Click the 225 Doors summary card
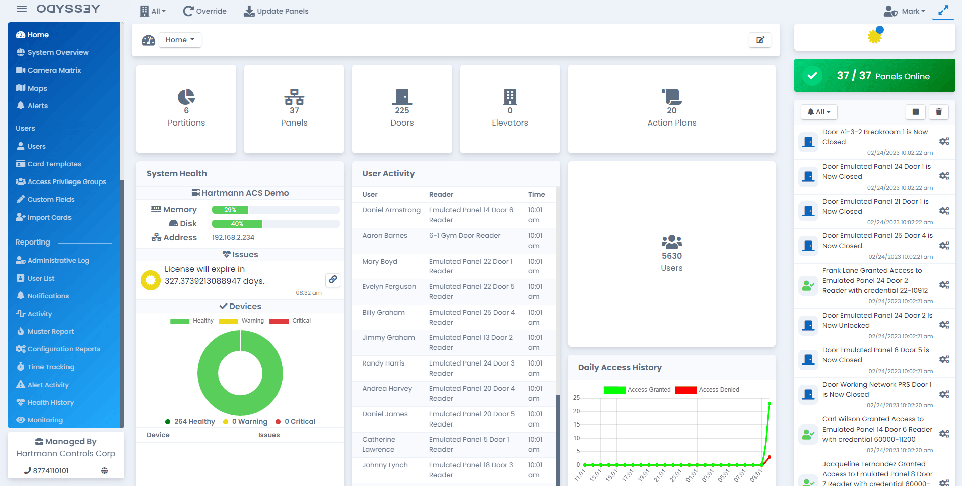This screenshot has height=486, width=962. coord(402,109)
